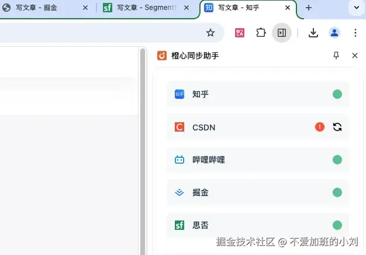This screenshot has height=255, width=366.
Task: Open a new browser tab
Action: pos(309,8)
